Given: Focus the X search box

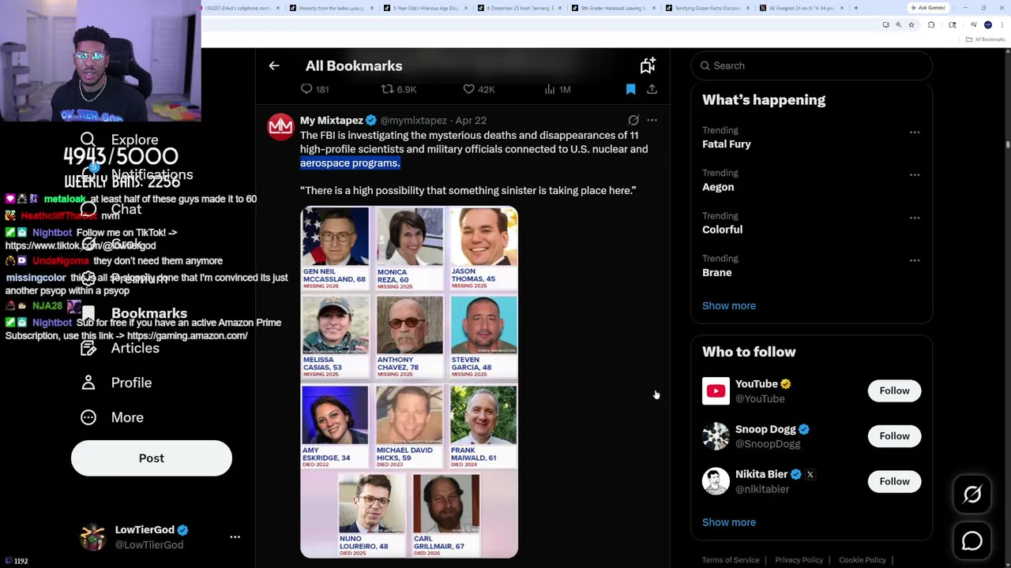Looking at the screenshot, I should 812,65.
